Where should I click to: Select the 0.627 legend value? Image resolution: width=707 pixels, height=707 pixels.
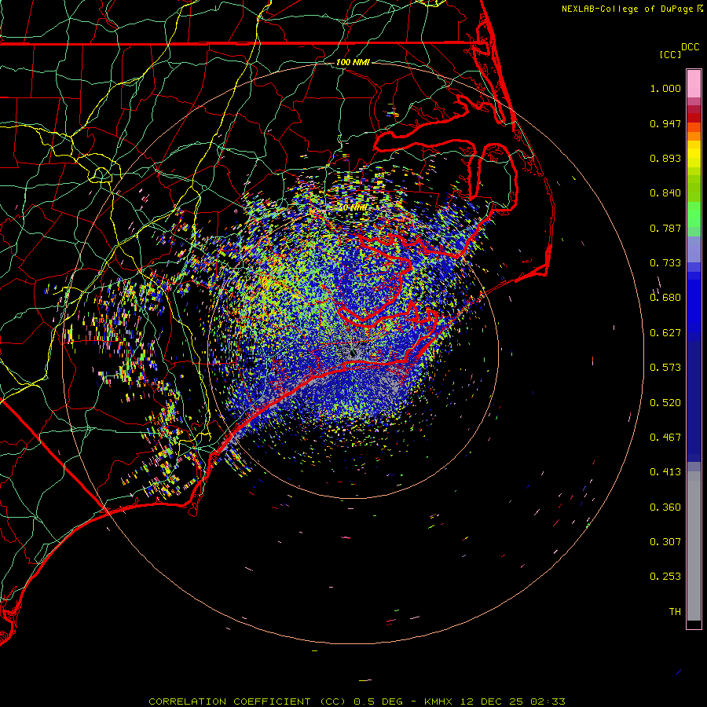(x=665, y=333)
